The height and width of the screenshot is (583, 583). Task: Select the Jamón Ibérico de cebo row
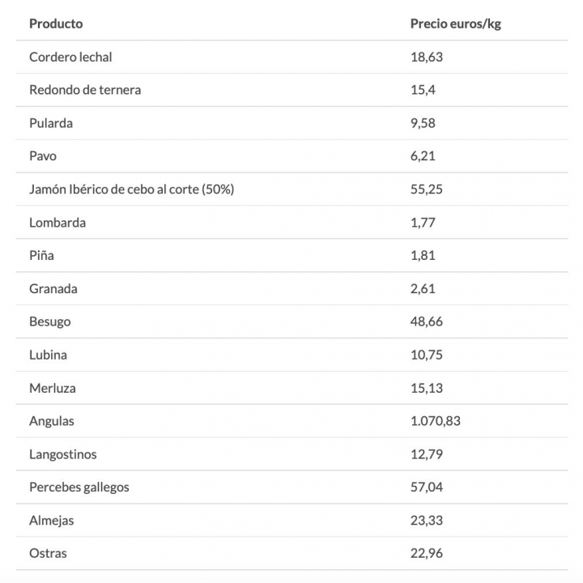coord(131,189)
